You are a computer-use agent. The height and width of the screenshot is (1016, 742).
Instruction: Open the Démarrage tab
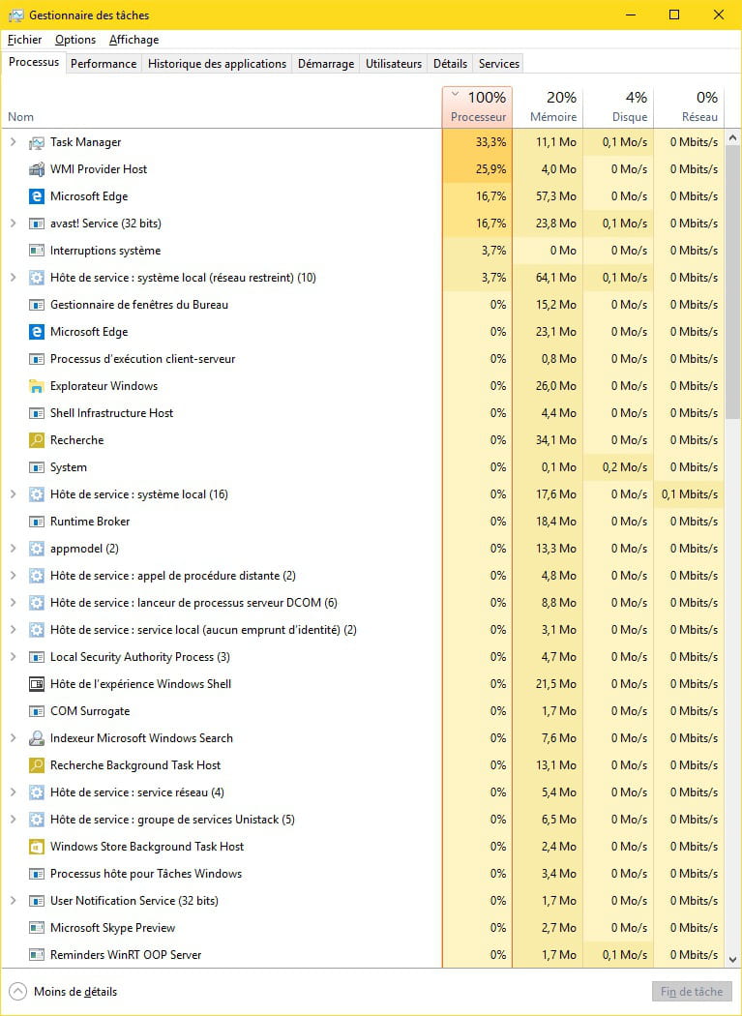point(326,64)
